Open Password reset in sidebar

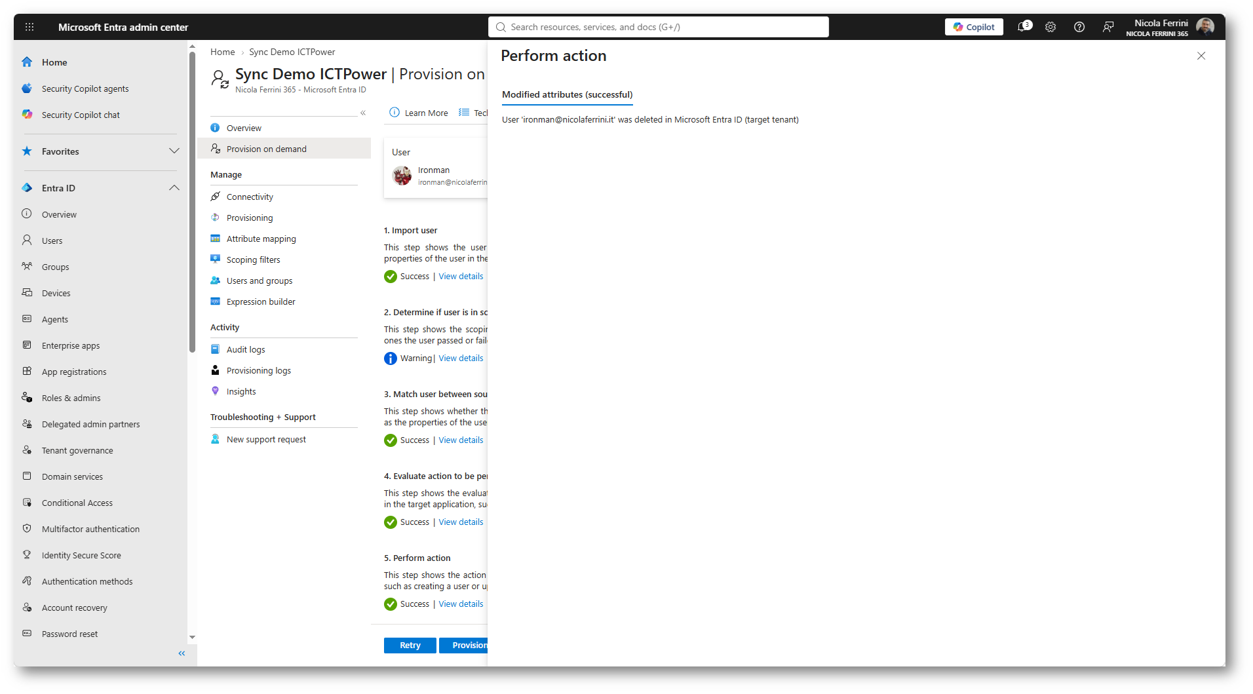click(69, 634)
